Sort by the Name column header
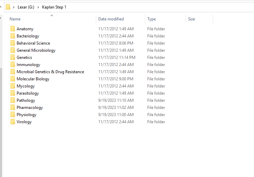 click(x=15, y=19)
